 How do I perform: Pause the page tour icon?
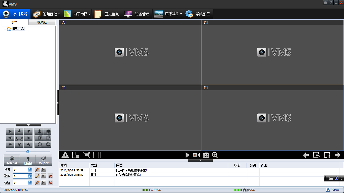click(327, 155)
